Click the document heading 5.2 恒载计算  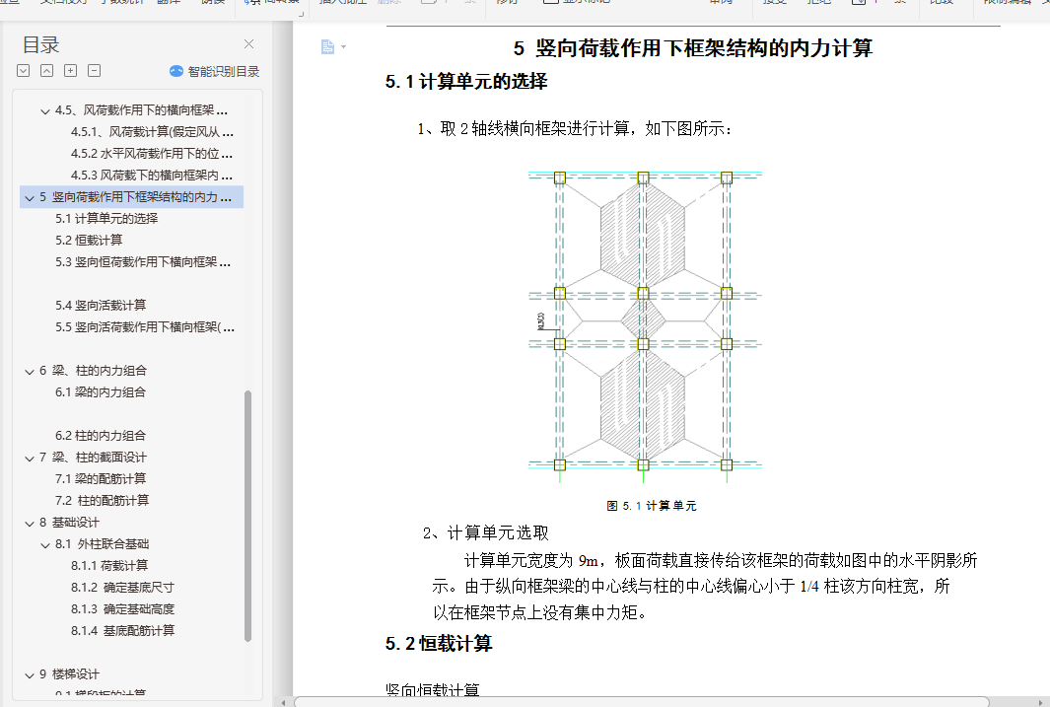coord(439,644)
